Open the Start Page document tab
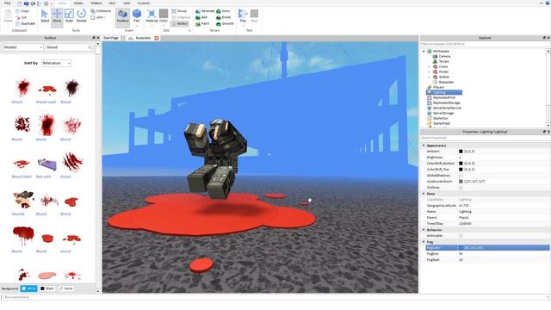This screenshot has width=551, height=310. (111, 38)
